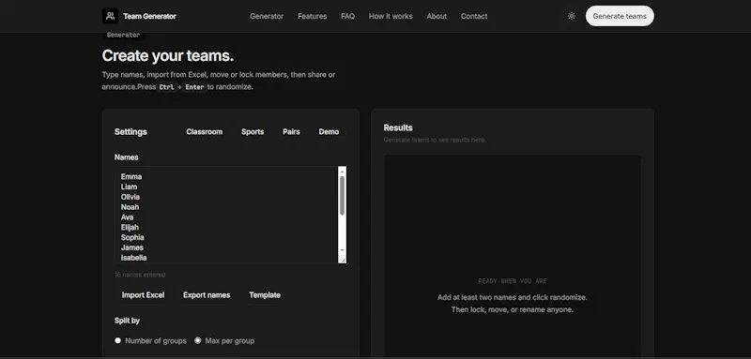751x359 pixels.
Task: Download the Template file
Action: (x=265, y=295)
